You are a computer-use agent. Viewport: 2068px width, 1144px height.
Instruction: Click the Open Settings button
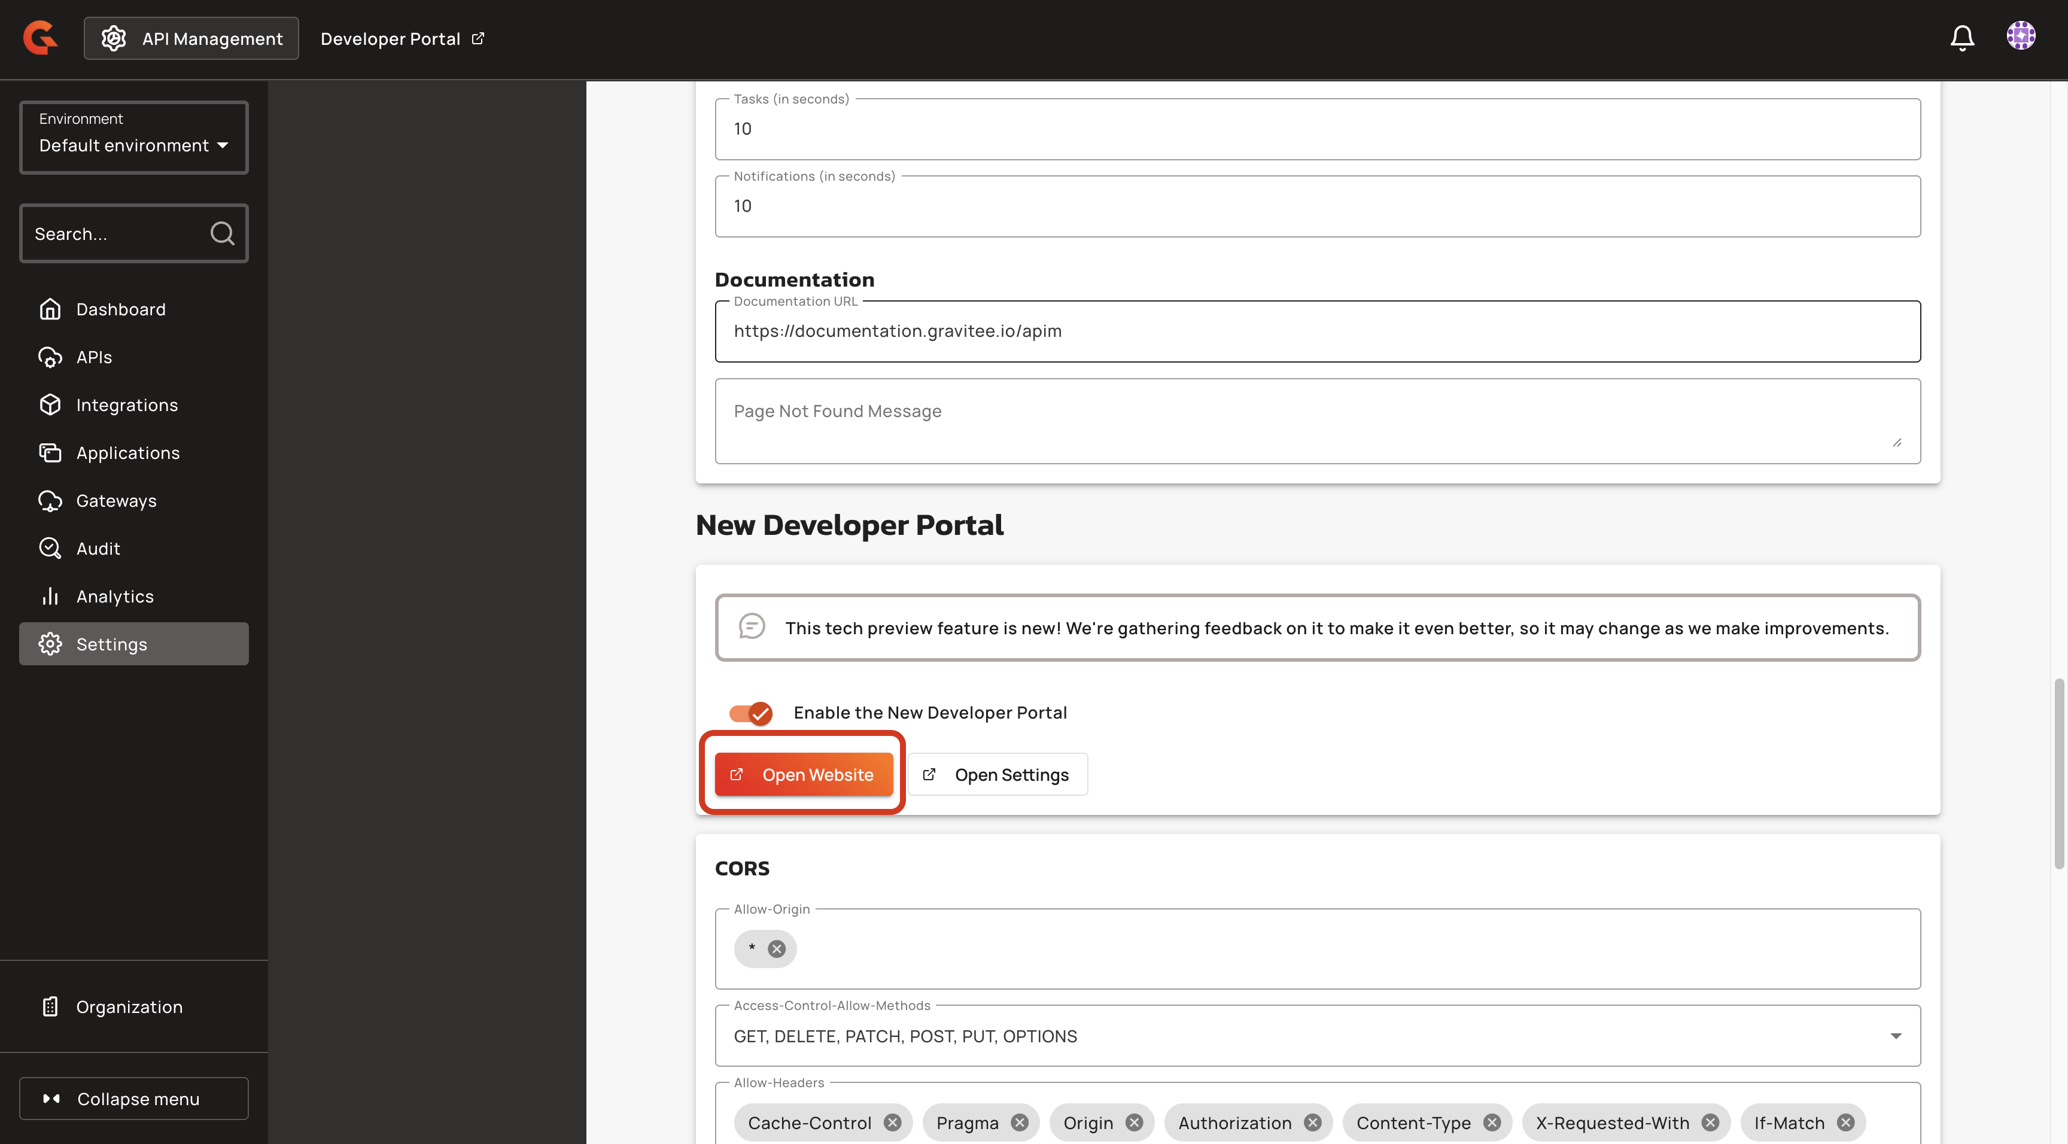[x=998, y=775]
